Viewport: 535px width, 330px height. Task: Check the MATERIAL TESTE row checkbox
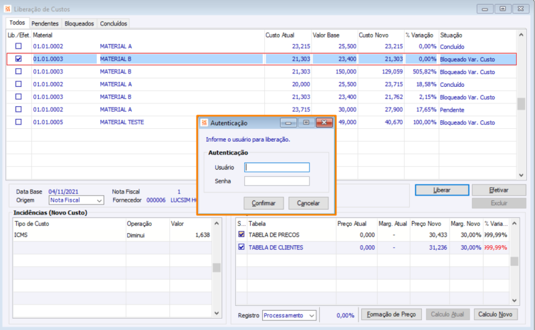point(19,122)
